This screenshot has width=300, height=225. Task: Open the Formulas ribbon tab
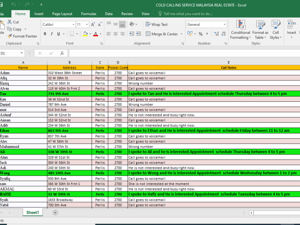click(88, 14)
